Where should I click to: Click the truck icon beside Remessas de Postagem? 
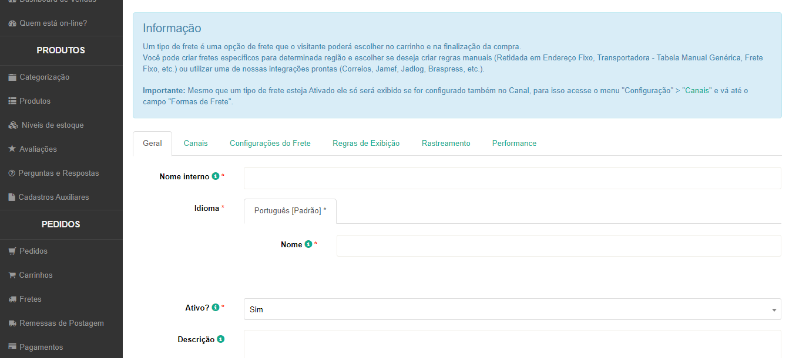tap(12, 323)
